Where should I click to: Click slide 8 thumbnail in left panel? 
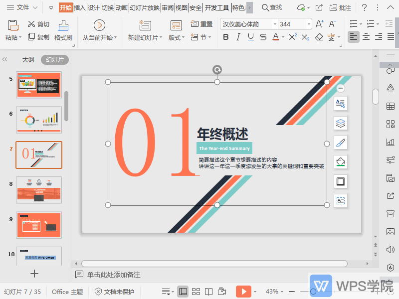pyautogui.click(x=38, y=190)
